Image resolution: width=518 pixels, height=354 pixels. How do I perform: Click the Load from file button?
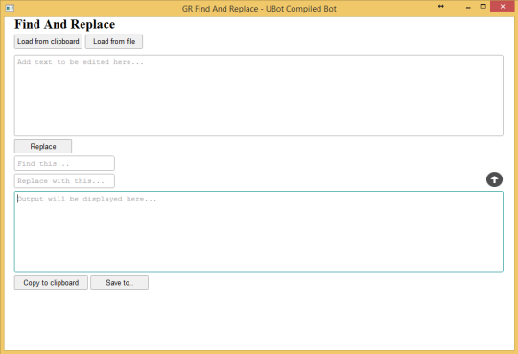pos(114,41)
